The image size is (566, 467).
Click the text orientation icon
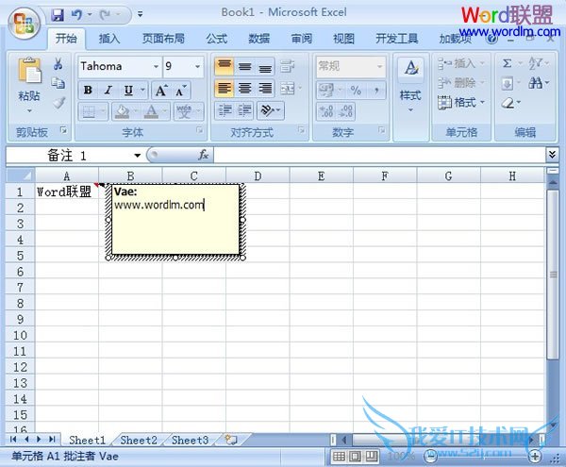[271, 110]
